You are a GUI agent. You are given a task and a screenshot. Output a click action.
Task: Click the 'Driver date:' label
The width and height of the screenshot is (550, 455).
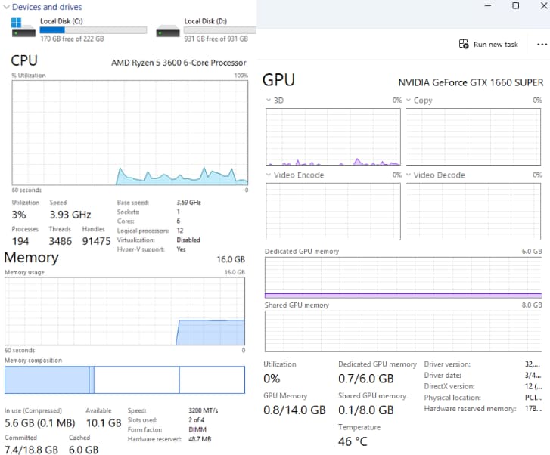443,376
